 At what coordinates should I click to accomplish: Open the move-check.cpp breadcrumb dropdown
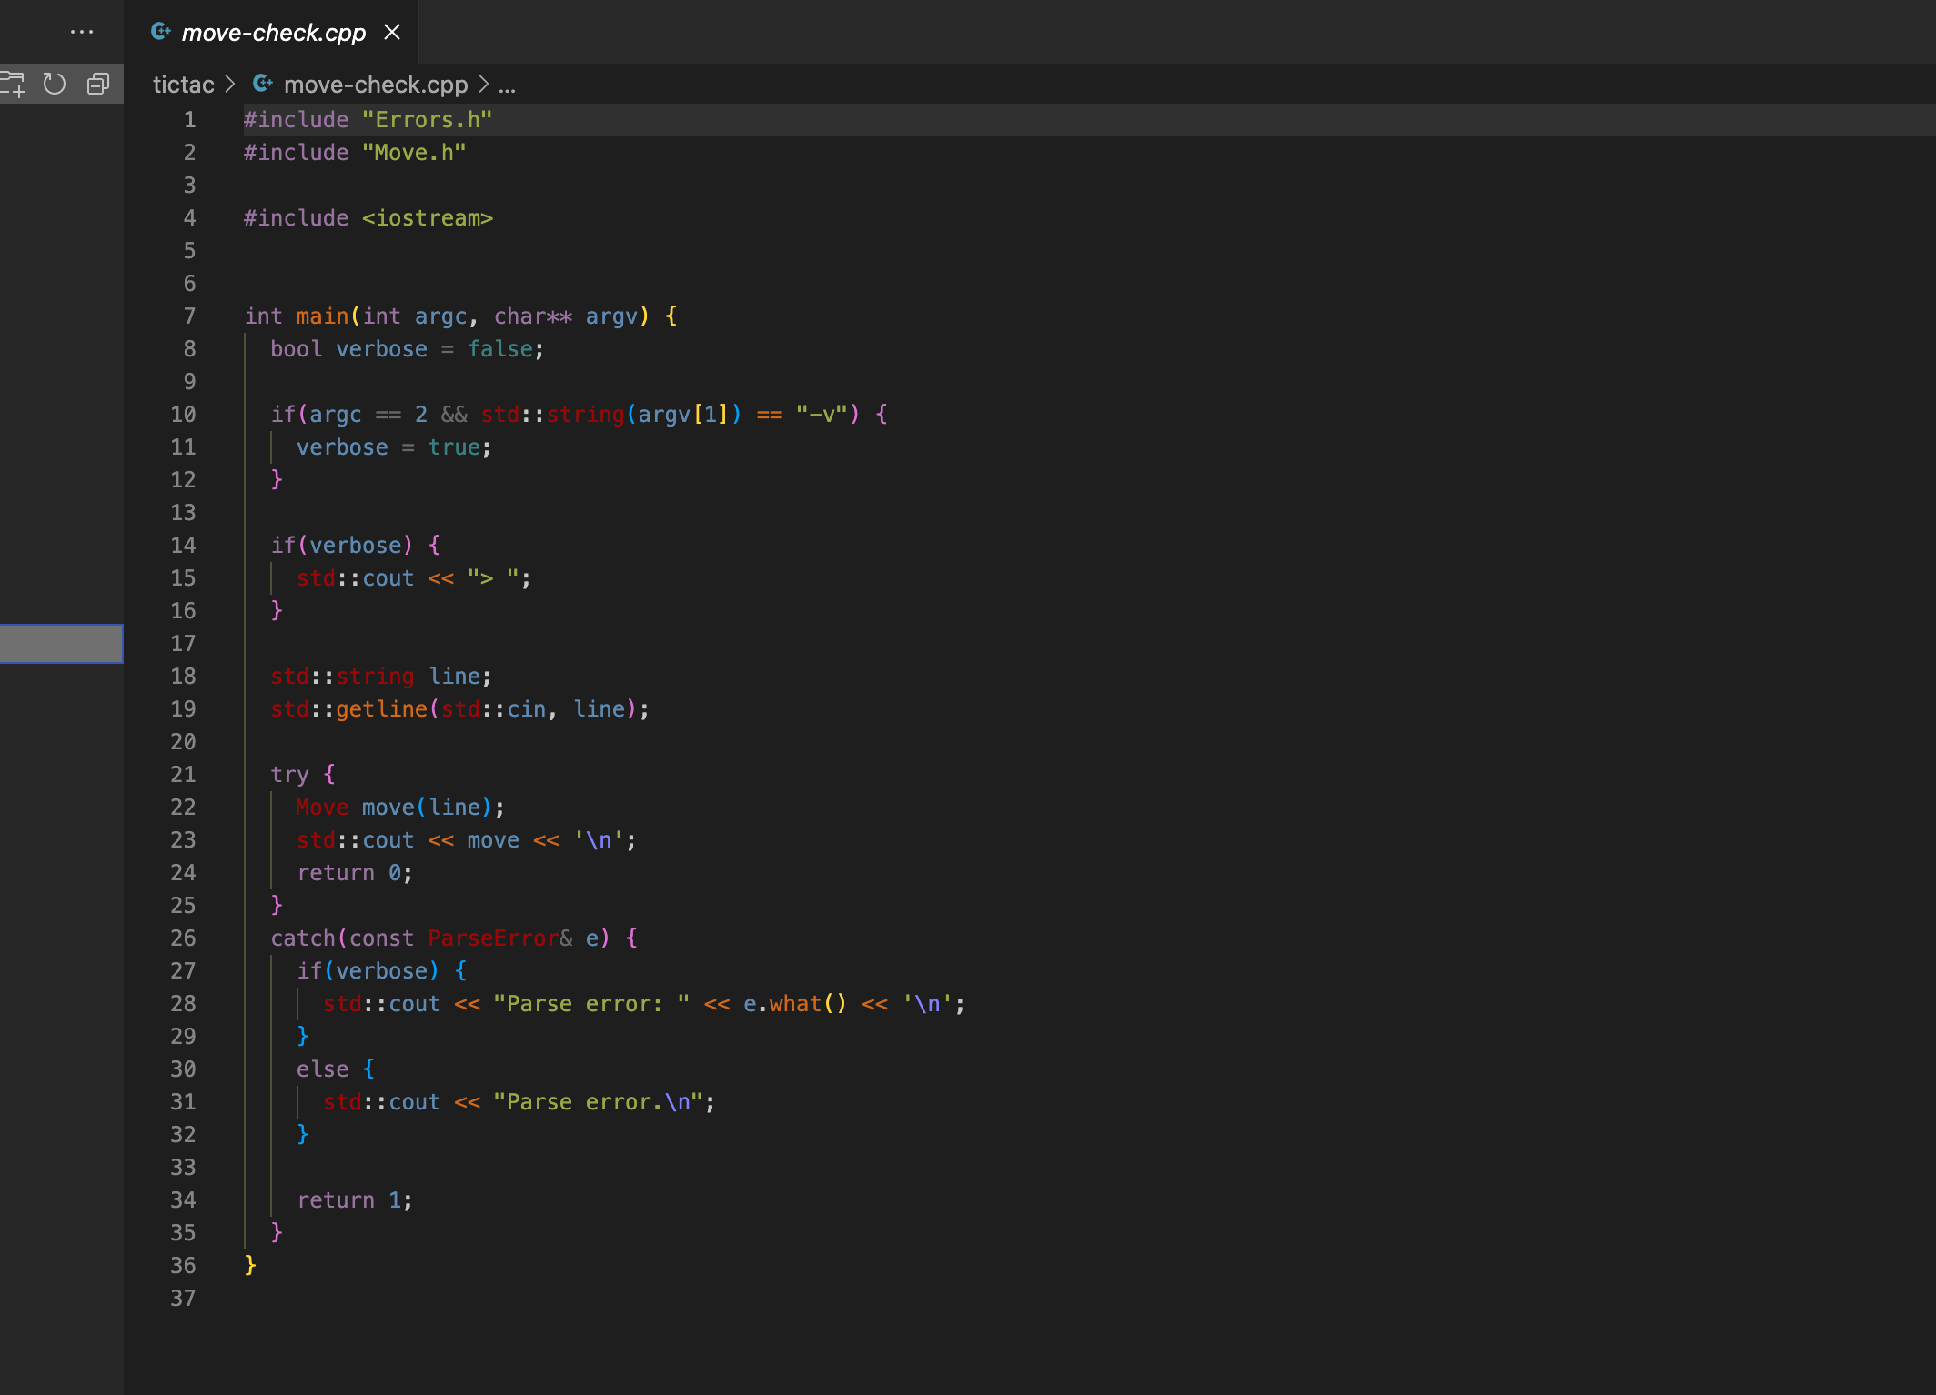(x=375, y=85)
